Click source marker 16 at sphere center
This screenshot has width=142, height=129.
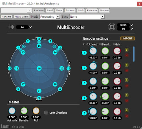pos(39,68)
